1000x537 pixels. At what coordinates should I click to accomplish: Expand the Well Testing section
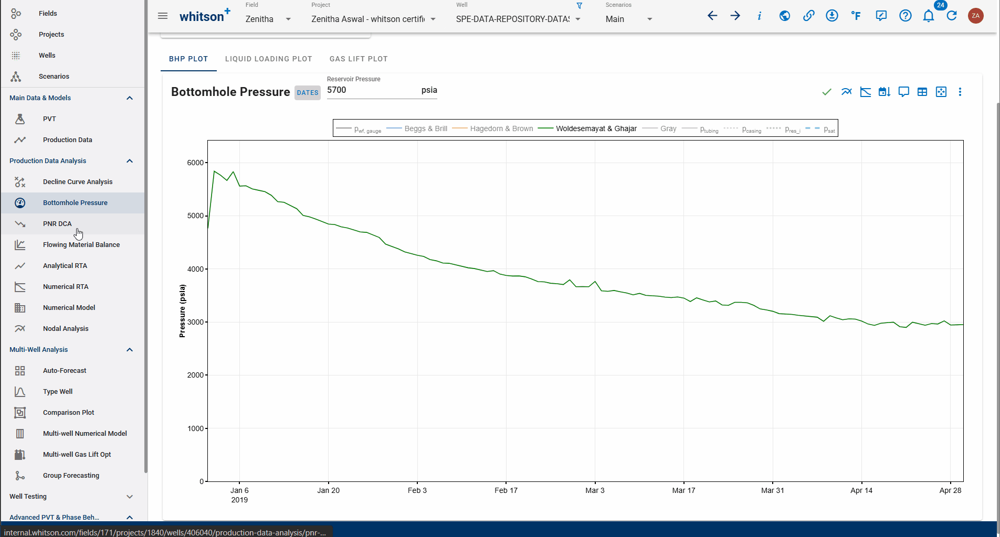[x=129, y=497]
